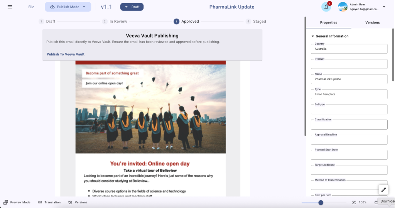Click the Versions history icon in bottom bar
Viewport: 395px width, 208px height.
coord(70,202)
